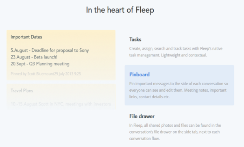Click the 'conversation flow.' ending text in File drawer
This screenshot has height=147, width=244.
click(x=144, y=138)
